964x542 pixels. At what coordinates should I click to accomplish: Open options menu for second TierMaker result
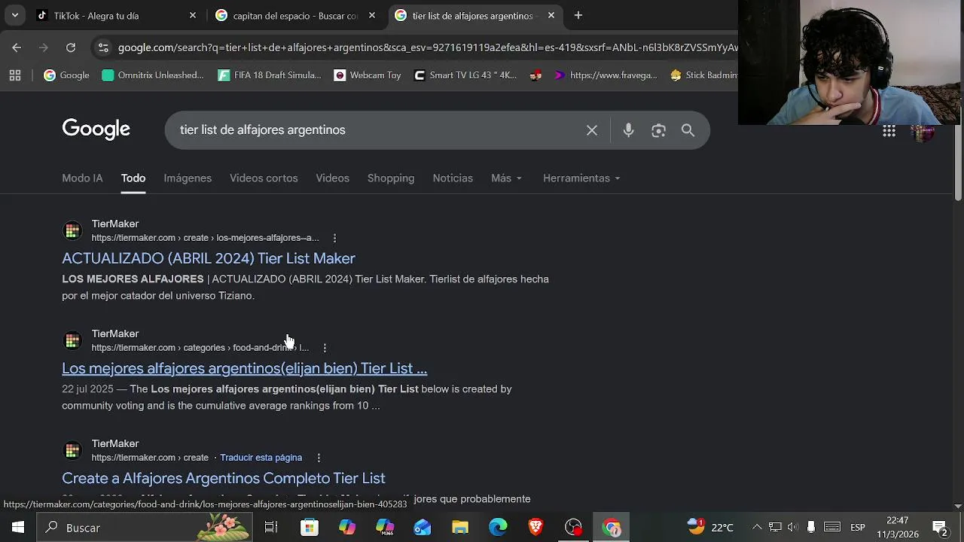[325, 348]
